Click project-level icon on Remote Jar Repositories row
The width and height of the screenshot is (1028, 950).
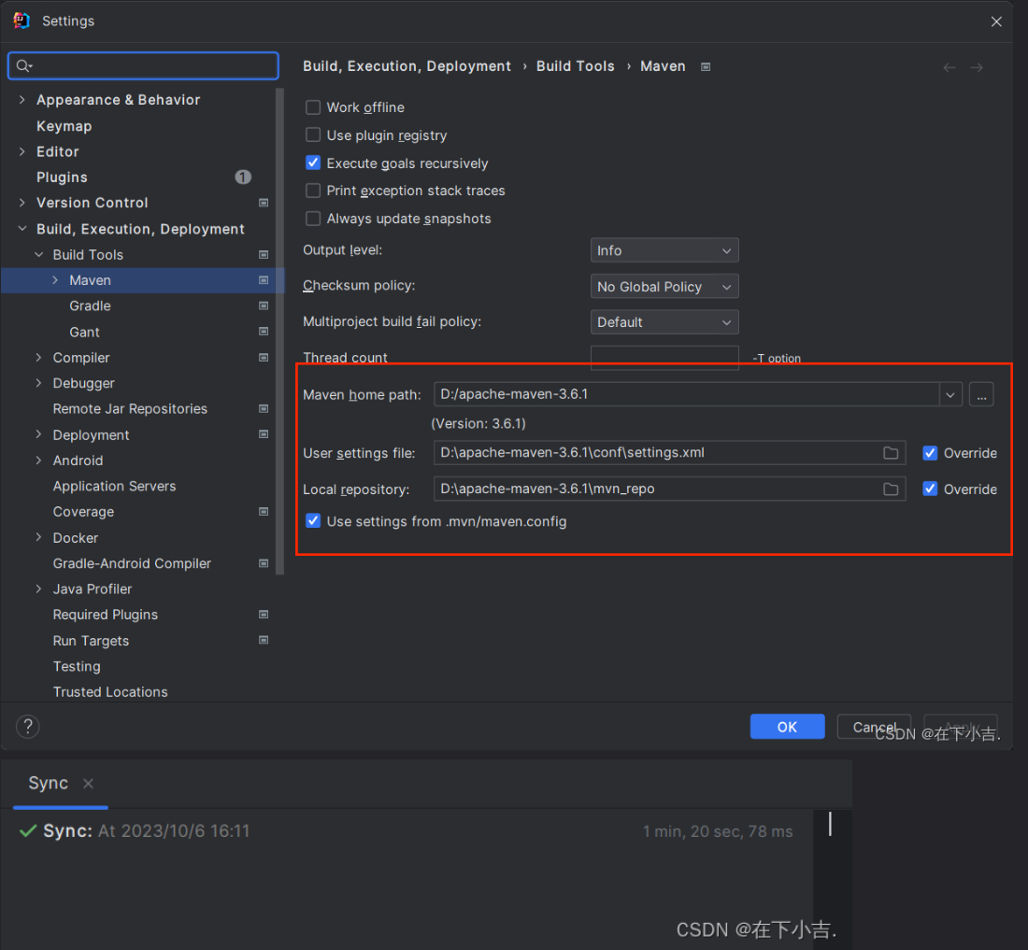click(x=264, y=409)
